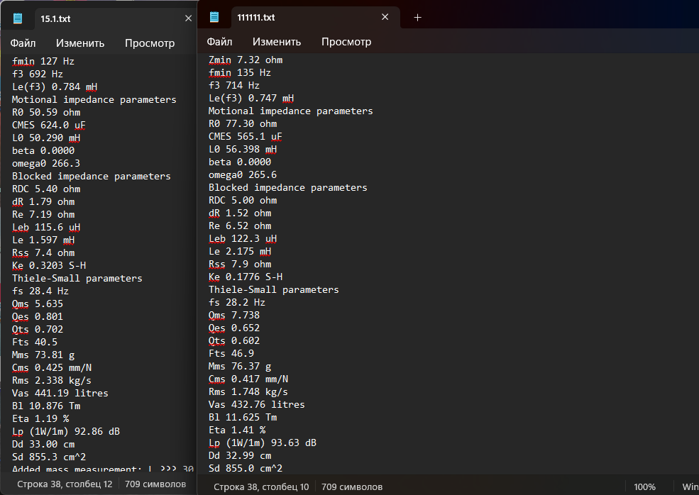This screenshot has width=699, height=495.
Task: Click the line 'Le 1.597 mH'
Action: 43,240
